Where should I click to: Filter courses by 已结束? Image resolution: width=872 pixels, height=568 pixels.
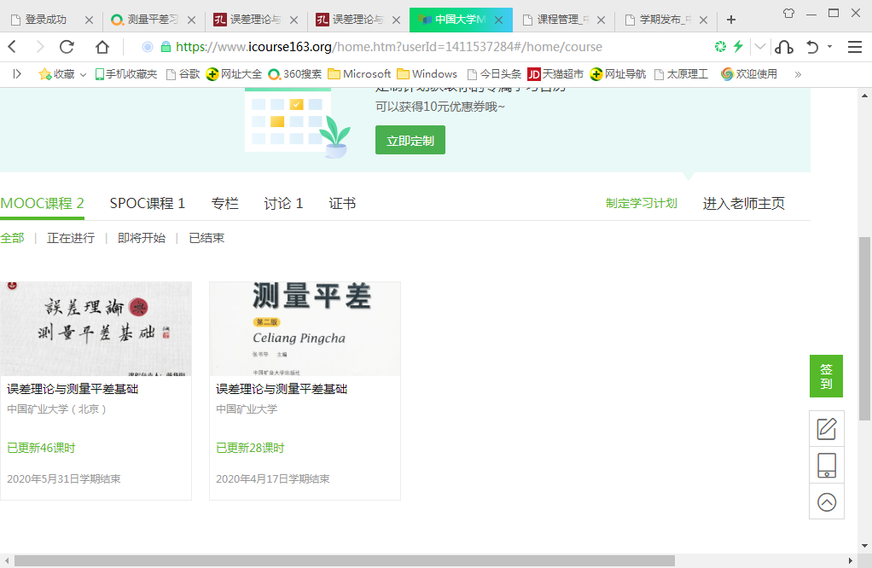coord(206,238)
